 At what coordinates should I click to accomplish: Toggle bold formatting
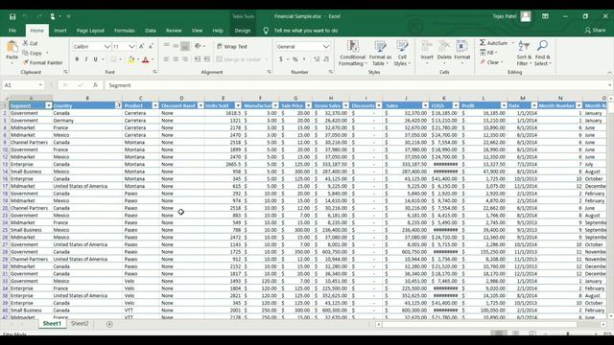tap(77, 59)
